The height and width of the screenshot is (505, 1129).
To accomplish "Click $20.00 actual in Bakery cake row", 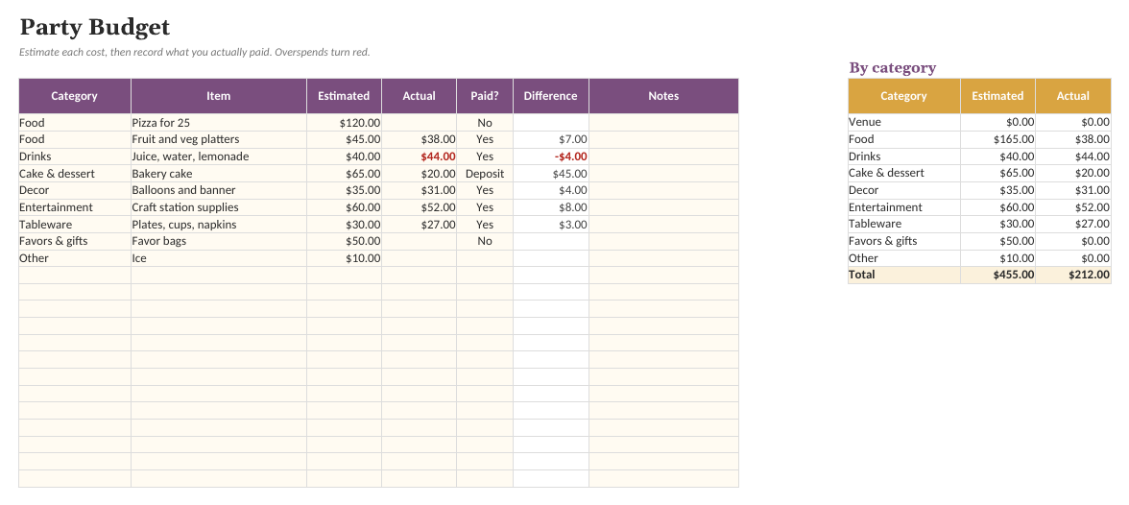I will tap(419, 174).
